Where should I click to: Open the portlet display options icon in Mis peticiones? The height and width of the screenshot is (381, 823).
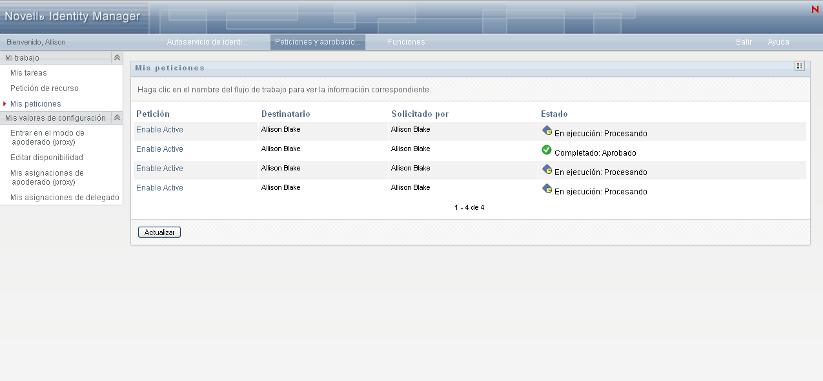point(800,66)
